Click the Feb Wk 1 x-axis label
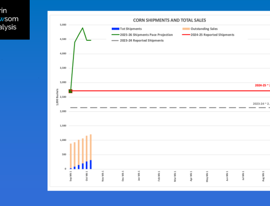The width and height of the screenshot is (270, 206). click(159, 176)
